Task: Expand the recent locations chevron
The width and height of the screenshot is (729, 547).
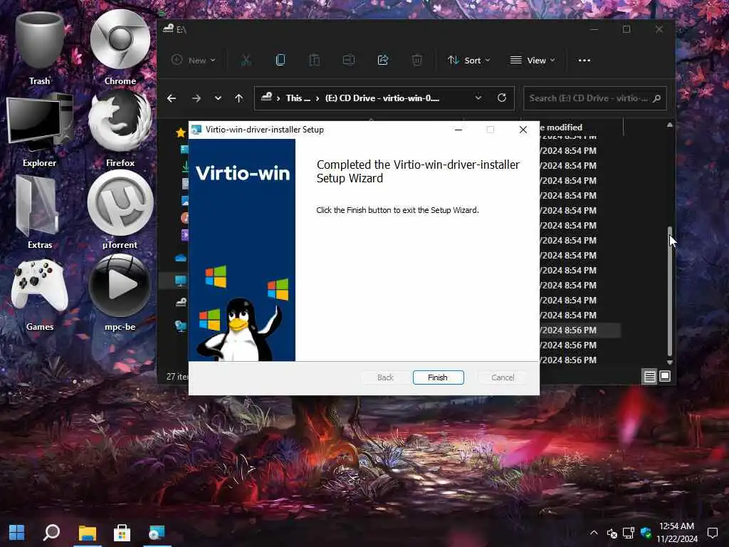Action: pos(218,98)
